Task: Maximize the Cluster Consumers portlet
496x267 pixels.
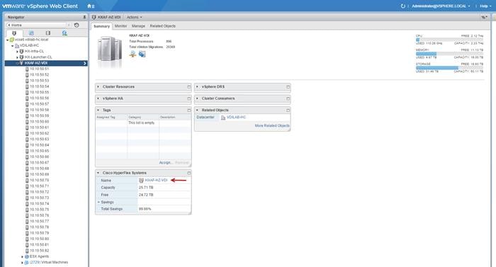Action: pos(288,98)
